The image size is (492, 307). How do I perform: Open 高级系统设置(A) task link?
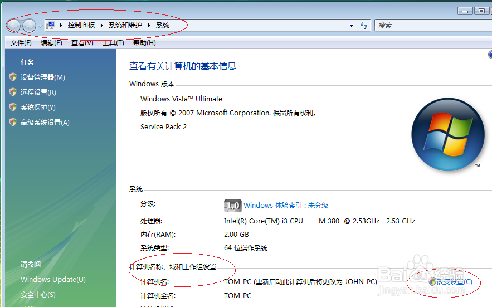(x=45, y=123)
